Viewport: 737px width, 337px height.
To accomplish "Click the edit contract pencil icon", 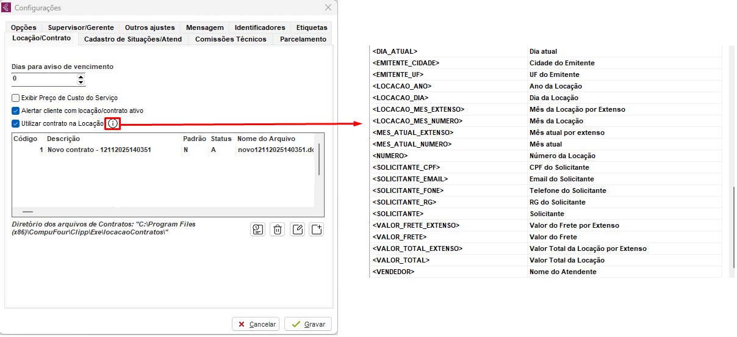I will (x=297, y=230).
